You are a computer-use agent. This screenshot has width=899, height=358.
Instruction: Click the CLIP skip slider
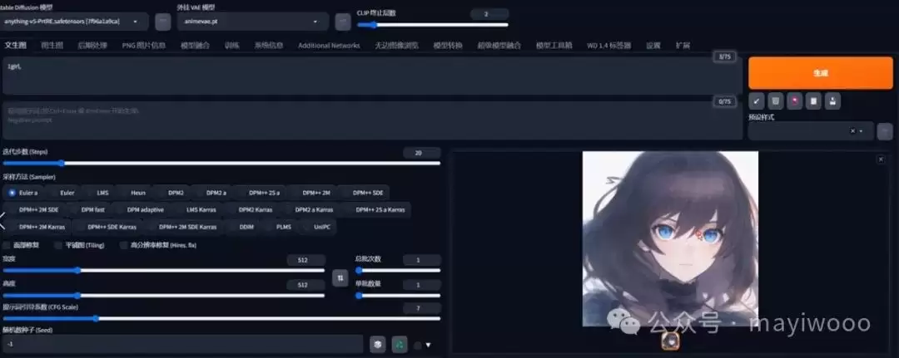[432, 25]
